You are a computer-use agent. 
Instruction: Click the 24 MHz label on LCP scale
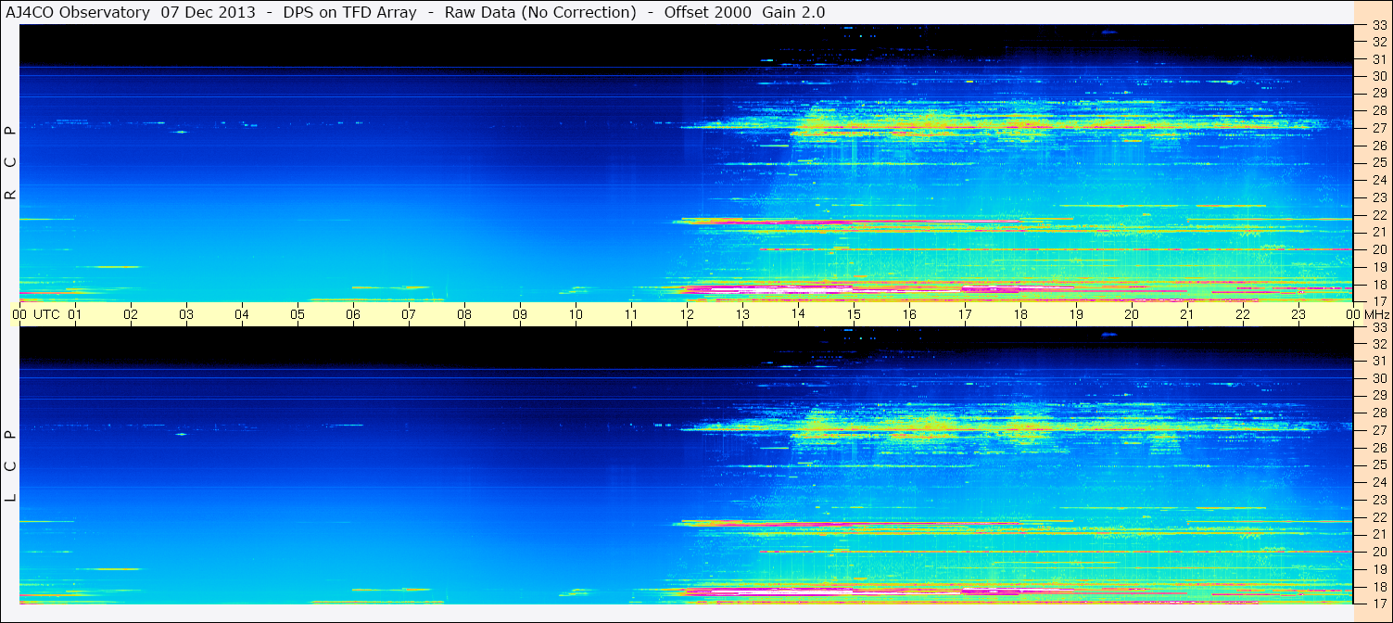1378,482
